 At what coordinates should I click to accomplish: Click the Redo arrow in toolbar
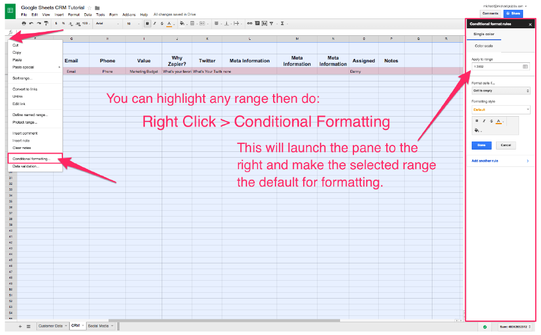coord(39,24)
